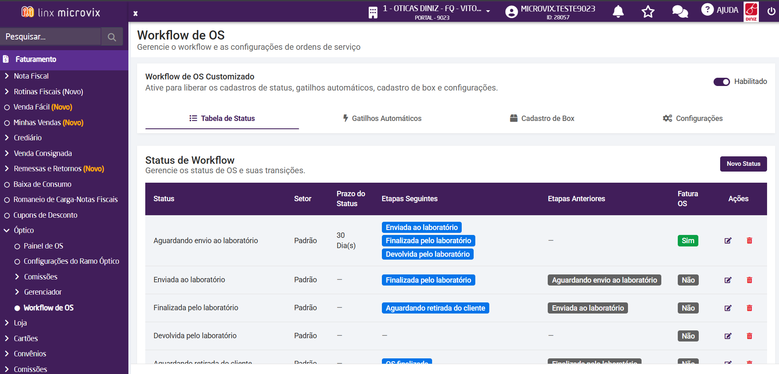
Task: Open the notifications bell
Action: click(x=618, y=12)
